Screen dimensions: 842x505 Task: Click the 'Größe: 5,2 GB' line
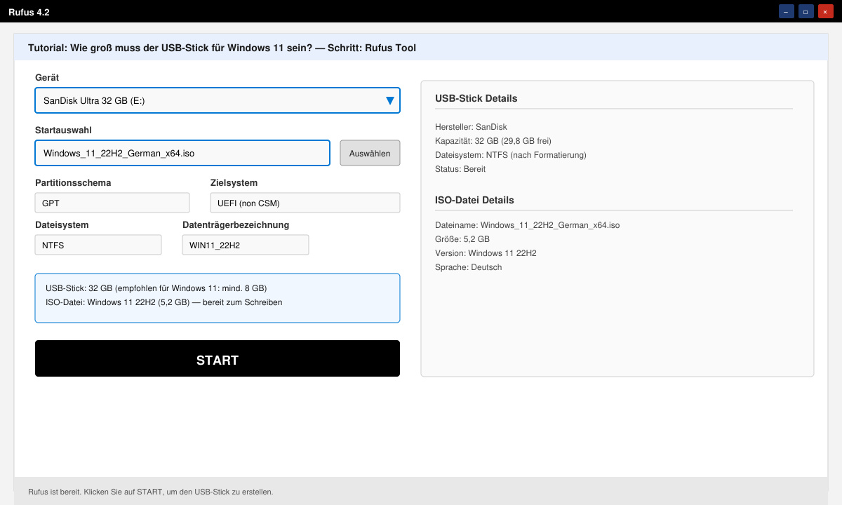(x=462, y=239)
